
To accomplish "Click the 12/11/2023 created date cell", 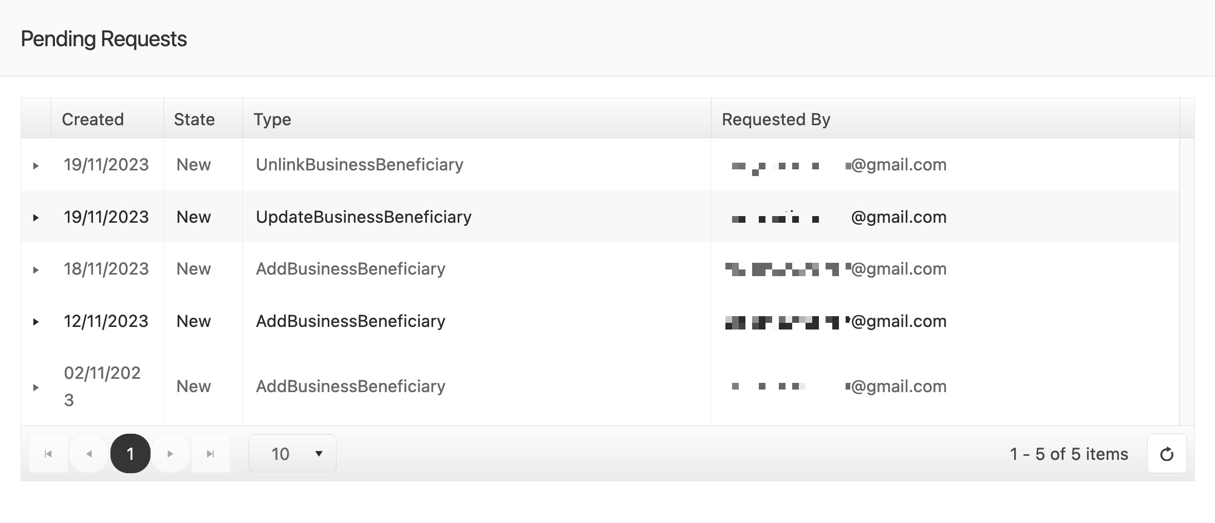I will 106,321.
